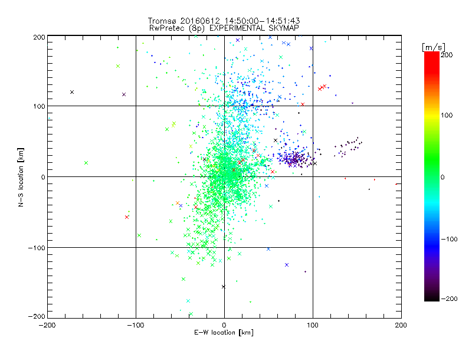The width and height of the screenshot is (472, 354).
Task: Click the colorbar label '-100'
Action: [449, 239]
